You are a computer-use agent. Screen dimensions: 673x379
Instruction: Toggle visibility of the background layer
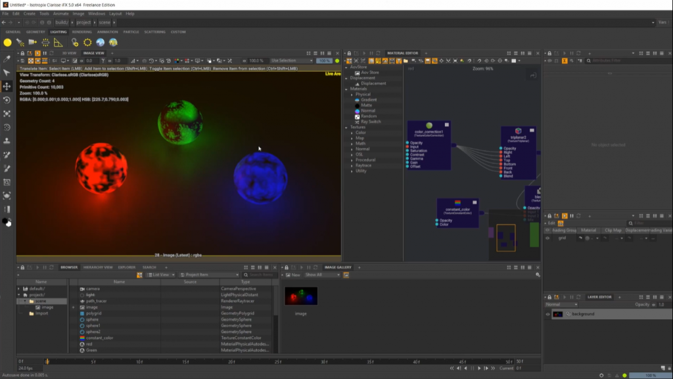tap(548, 314)
